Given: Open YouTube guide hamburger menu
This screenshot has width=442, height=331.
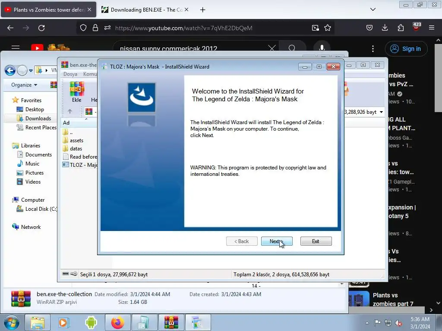Looking at the screenshot, I should tap(16, 47).
